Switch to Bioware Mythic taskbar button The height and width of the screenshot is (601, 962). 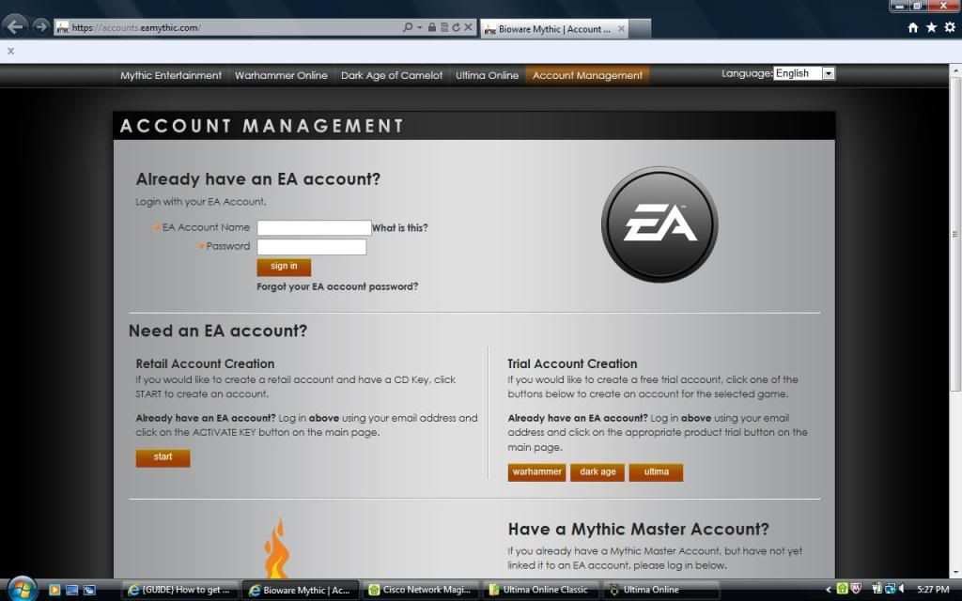pos(301,590)
